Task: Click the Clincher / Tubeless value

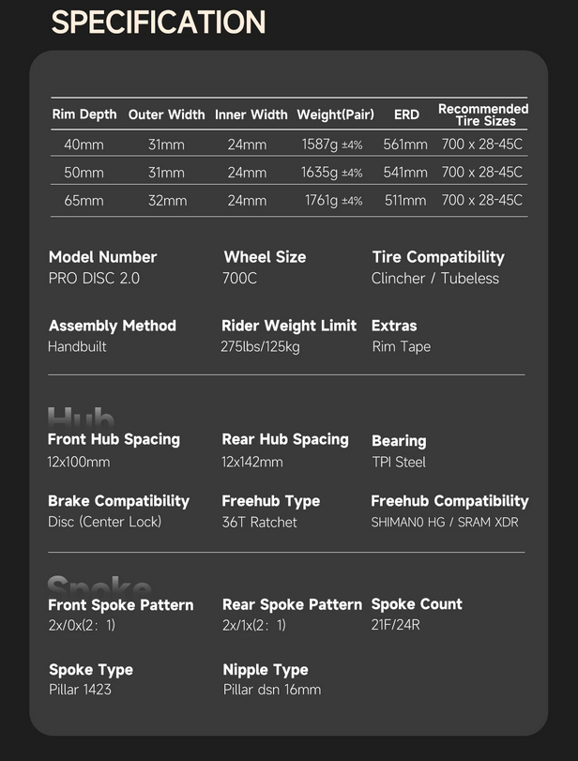Action: point(435,279)
